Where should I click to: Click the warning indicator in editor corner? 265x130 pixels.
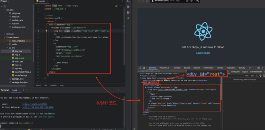[117, 6]
